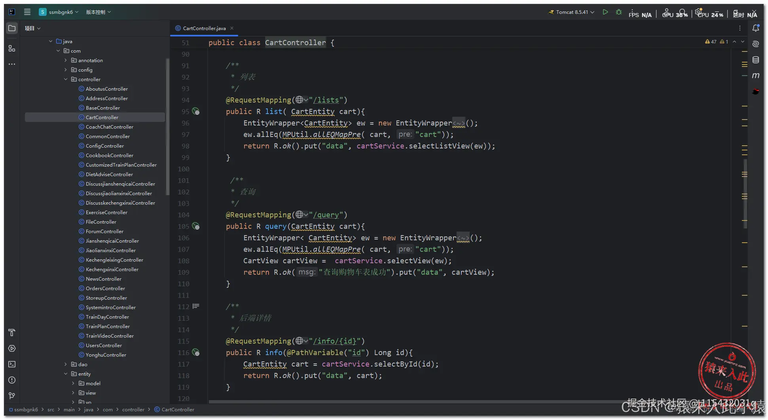Click the controller breadcrumb in the navigation bar
This screenshot has height=420, width=768.
coord(133,410)
